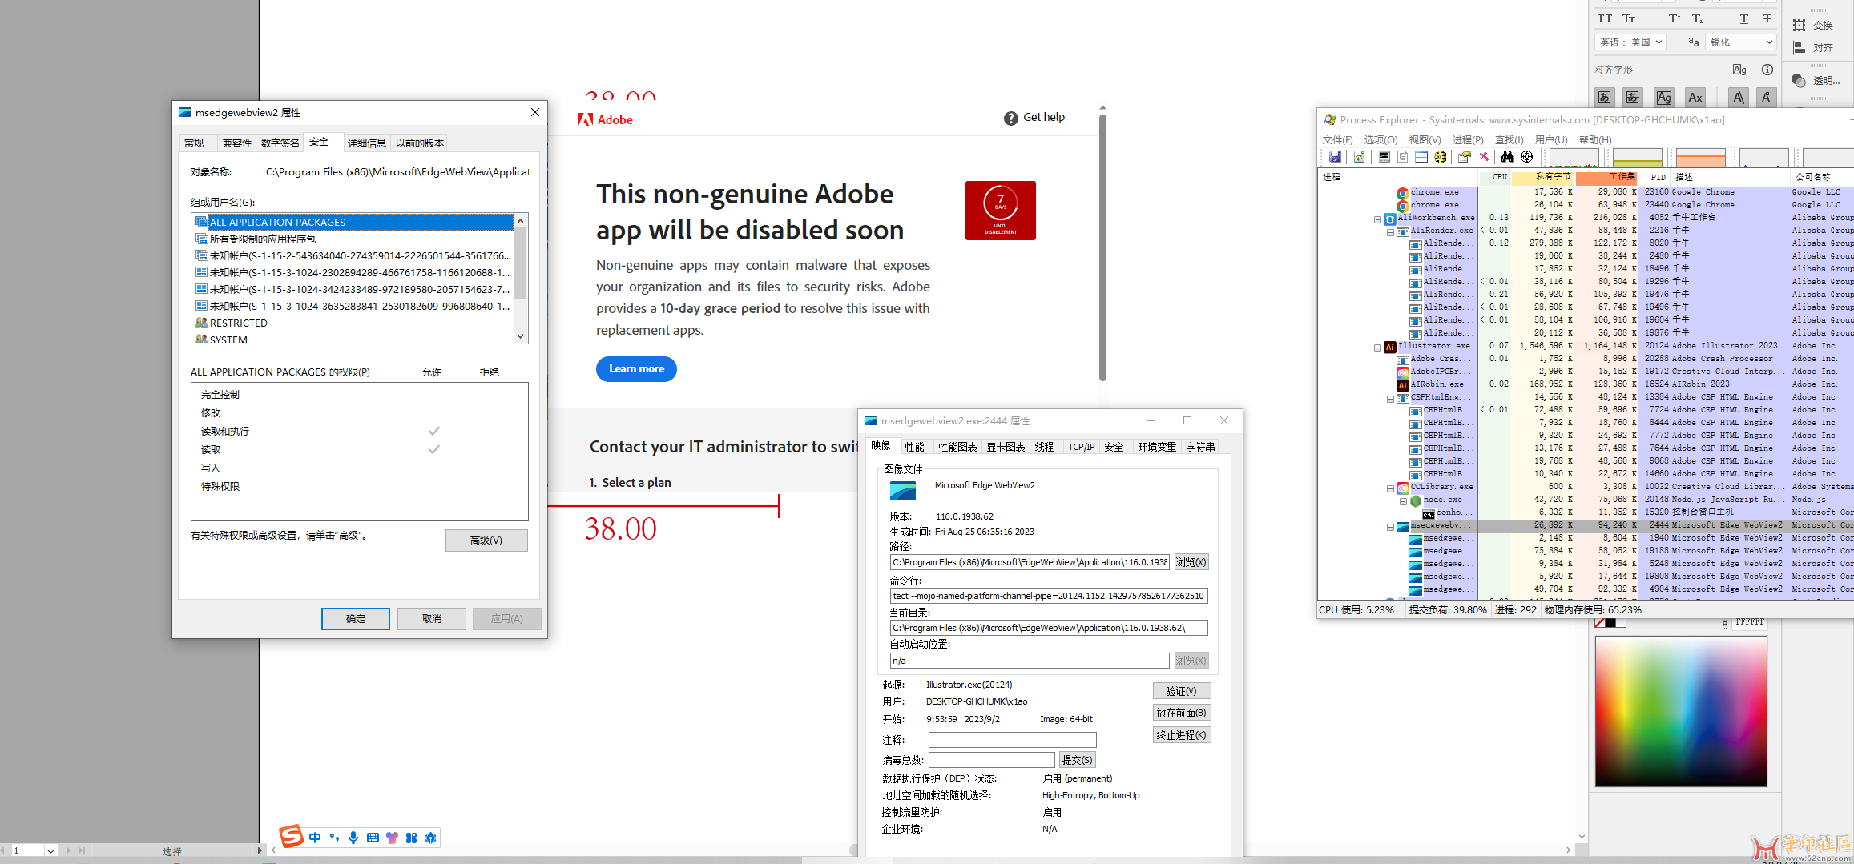Open the 对齐 align panel icon
This screenshot has height=864, width=1854.
(1800, 48)
